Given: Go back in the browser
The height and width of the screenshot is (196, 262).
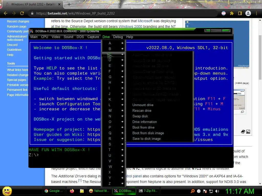Looking at the screenshot, I should point(6,13).
